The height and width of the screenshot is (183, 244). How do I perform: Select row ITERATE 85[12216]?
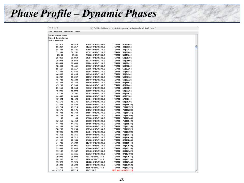(x=94, y=148)
